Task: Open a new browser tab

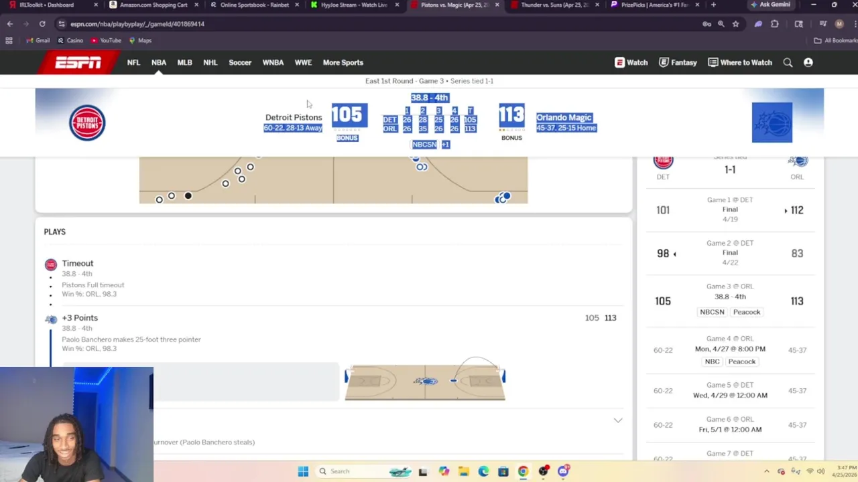Action: 713,5
